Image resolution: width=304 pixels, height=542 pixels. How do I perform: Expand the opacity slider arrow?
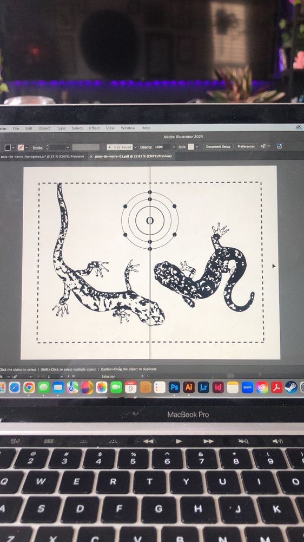pyautogui.click(x=174, y=147)
